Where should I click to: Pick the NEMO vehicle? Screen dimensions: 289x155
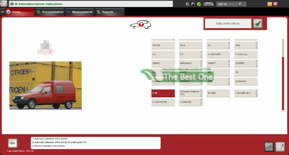coord(163,63)
